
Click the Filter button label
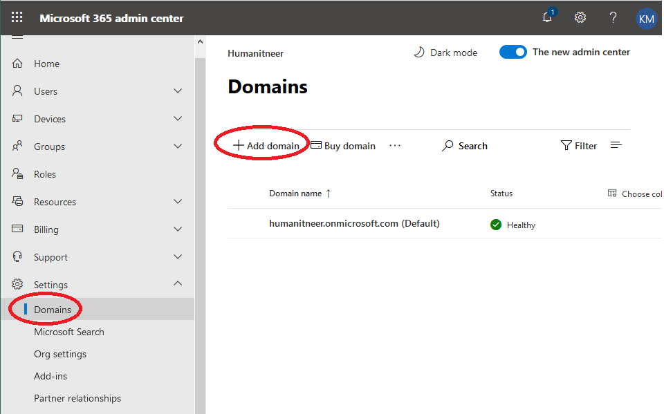(586, 146)
